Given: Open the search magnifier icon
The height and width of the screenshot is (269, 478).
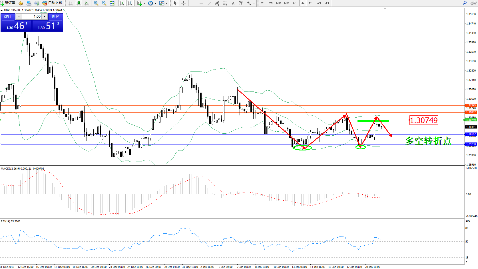Looking at the screenshot, I should point(465,3).
